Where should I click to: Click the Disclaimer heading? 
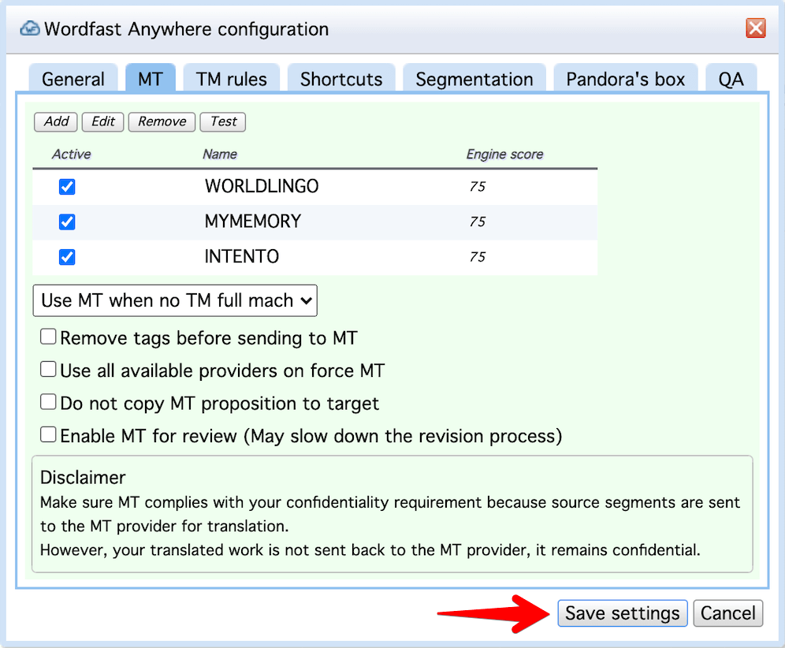83,477
